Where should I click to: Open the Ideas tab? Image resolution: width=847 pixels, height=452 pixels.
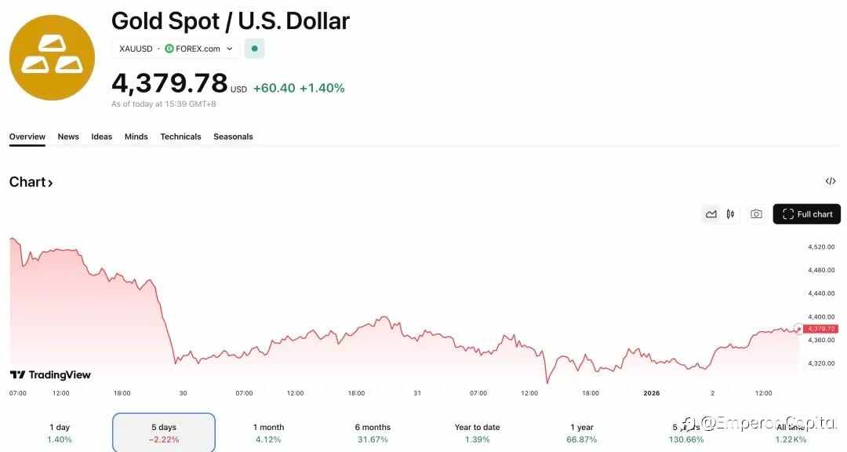pos(101,137)
